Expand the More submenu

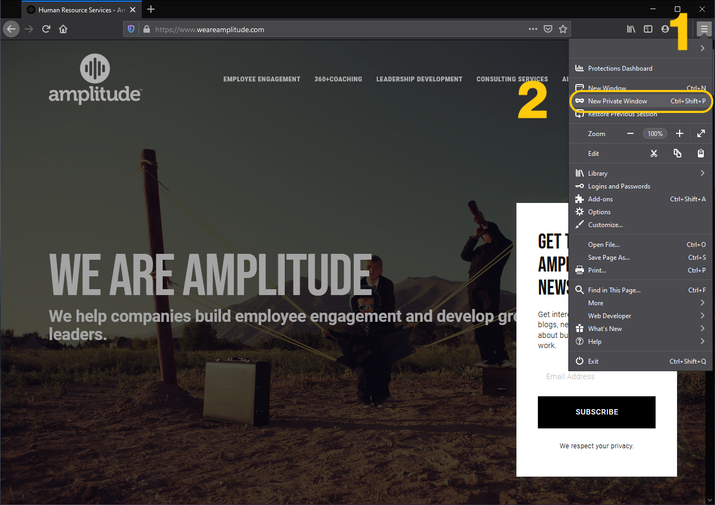640,303
